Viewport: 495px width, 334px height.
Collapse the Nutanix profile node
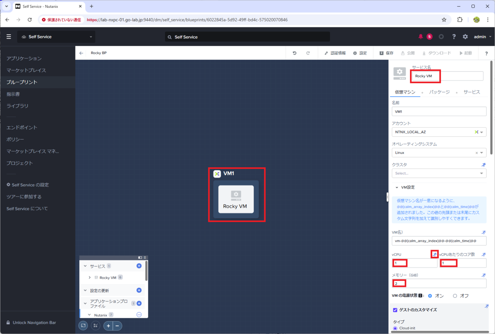point(90,315)
